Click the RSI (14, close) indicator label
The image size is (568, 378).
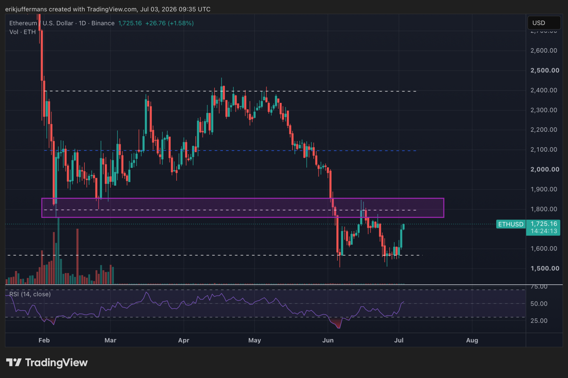point(30,294)
